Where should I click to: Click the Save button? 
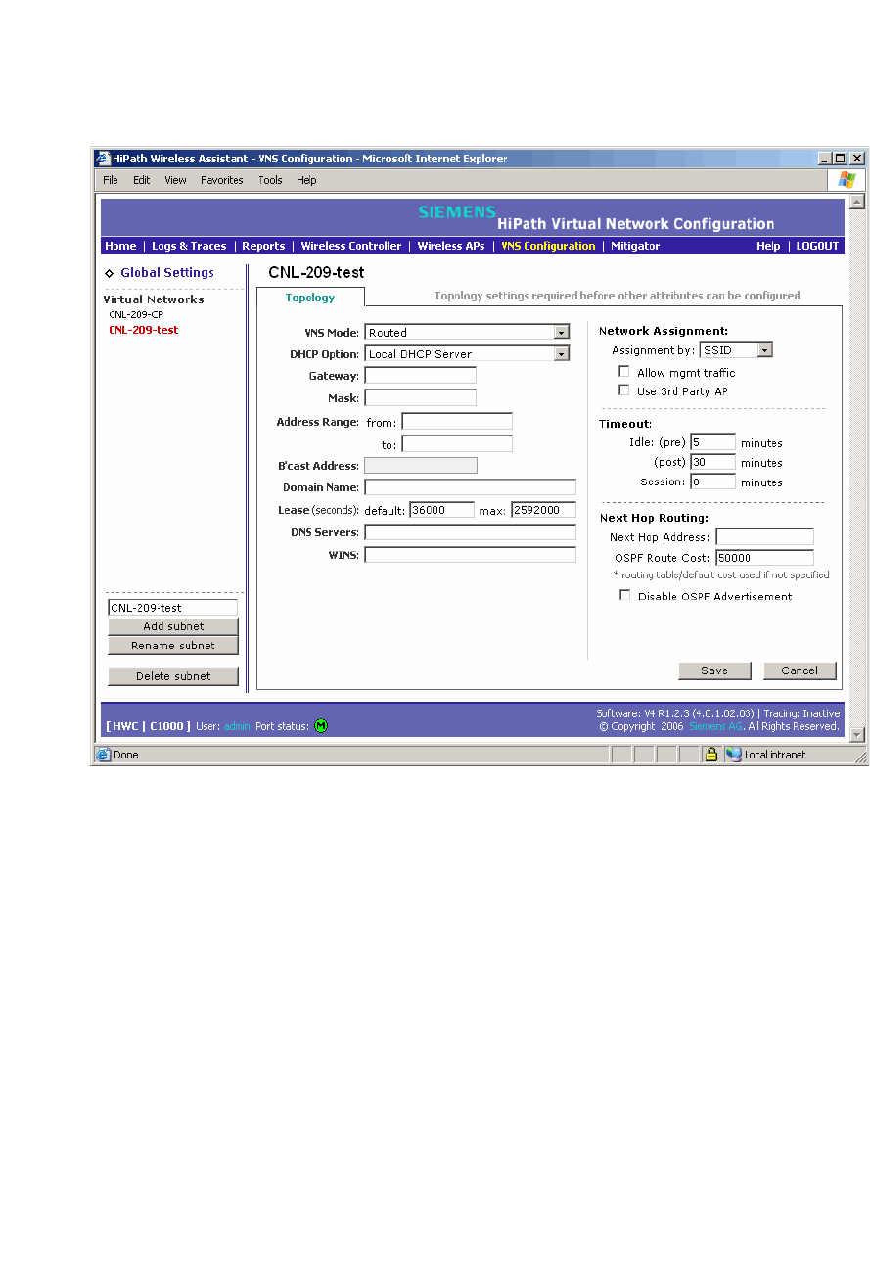click(x=714, y=670)
